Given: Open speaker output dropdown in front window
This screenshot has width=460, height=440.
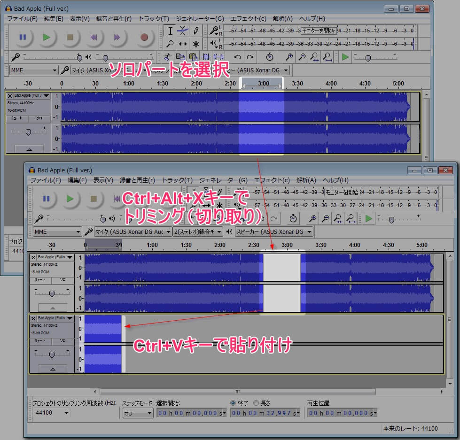Looking at the screenshot, I should [x=274, y=232].
